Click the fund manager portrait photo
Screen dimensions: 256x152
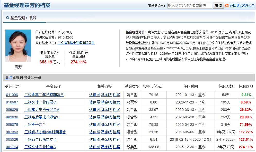[18, 46]
